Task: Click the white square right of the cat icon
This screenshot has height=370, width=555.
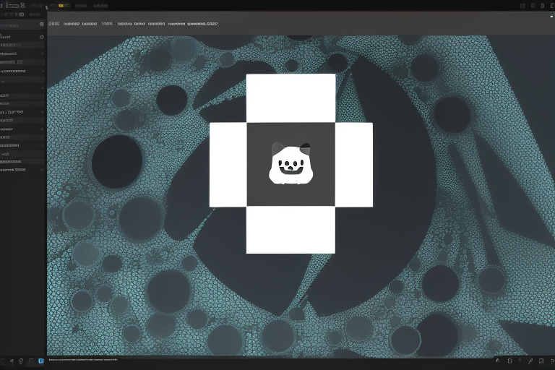Action: point(354,164)
